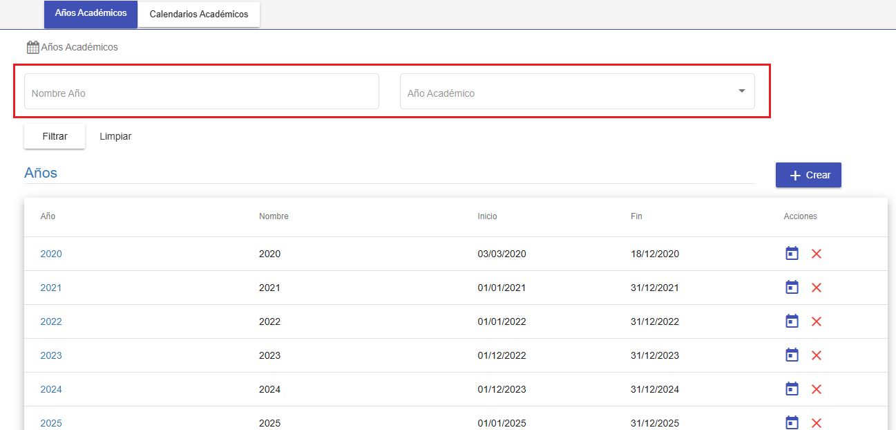Select the Años Académicos tab

(90, 14)
